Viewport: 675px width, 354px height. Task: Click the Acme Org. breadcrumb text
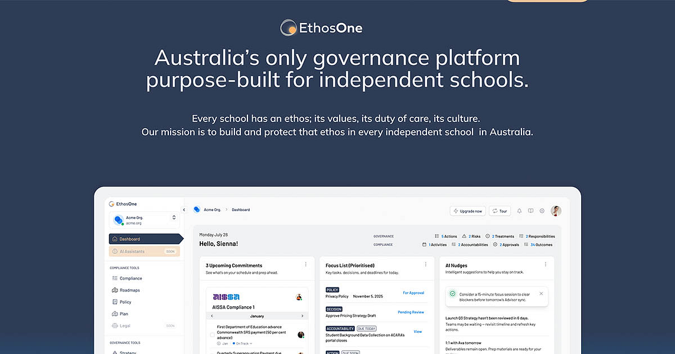[x=212, y=210]
